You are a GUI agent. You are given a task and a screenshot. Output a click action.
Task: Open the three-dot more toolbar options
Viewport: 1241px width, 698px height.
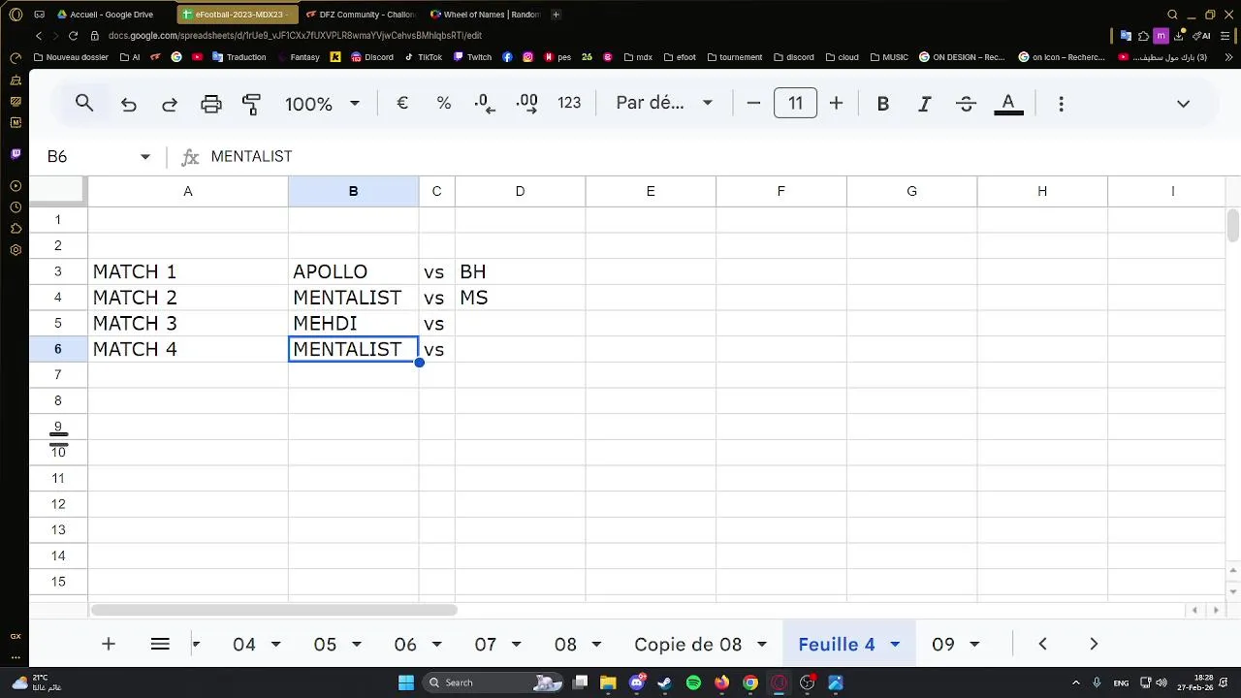[1061, 104]
